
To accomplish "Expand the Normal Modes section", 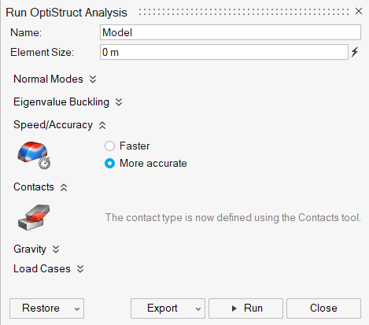I will click(93, 79).
